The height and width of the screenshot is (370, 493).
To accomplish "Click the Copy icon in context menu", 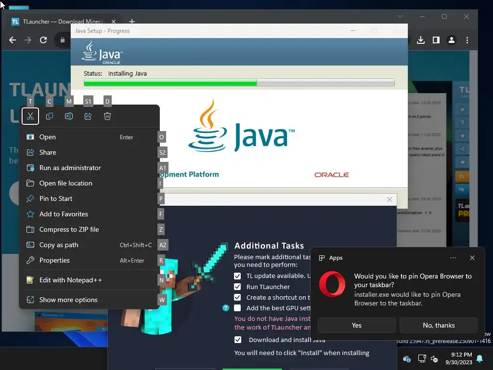I will 50,116.
